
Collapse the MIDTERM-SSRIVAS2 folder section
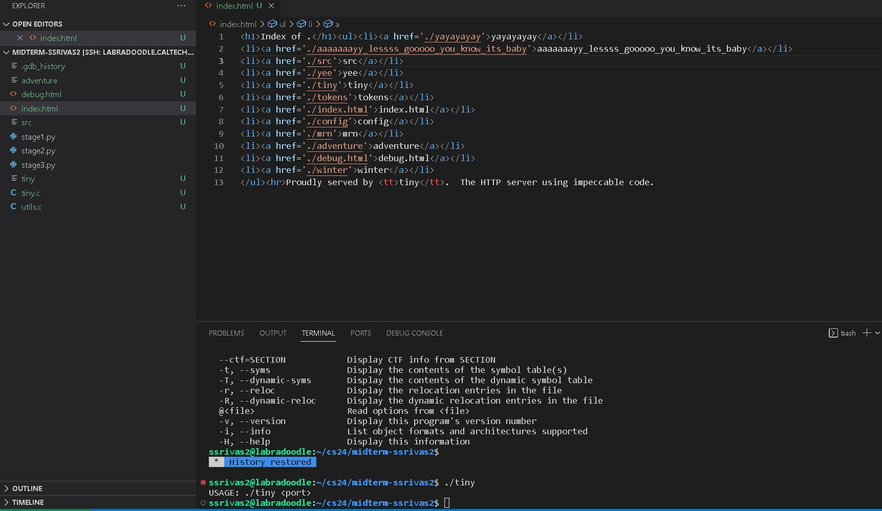pyautogui.click(x=7, y=52)
